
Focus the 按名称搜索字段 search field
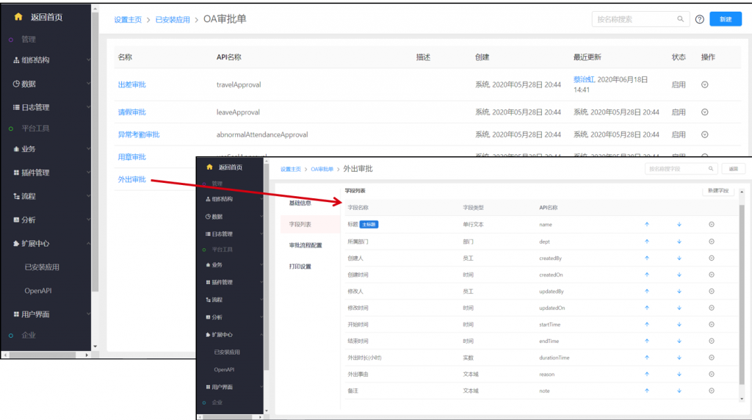point(675,169)
